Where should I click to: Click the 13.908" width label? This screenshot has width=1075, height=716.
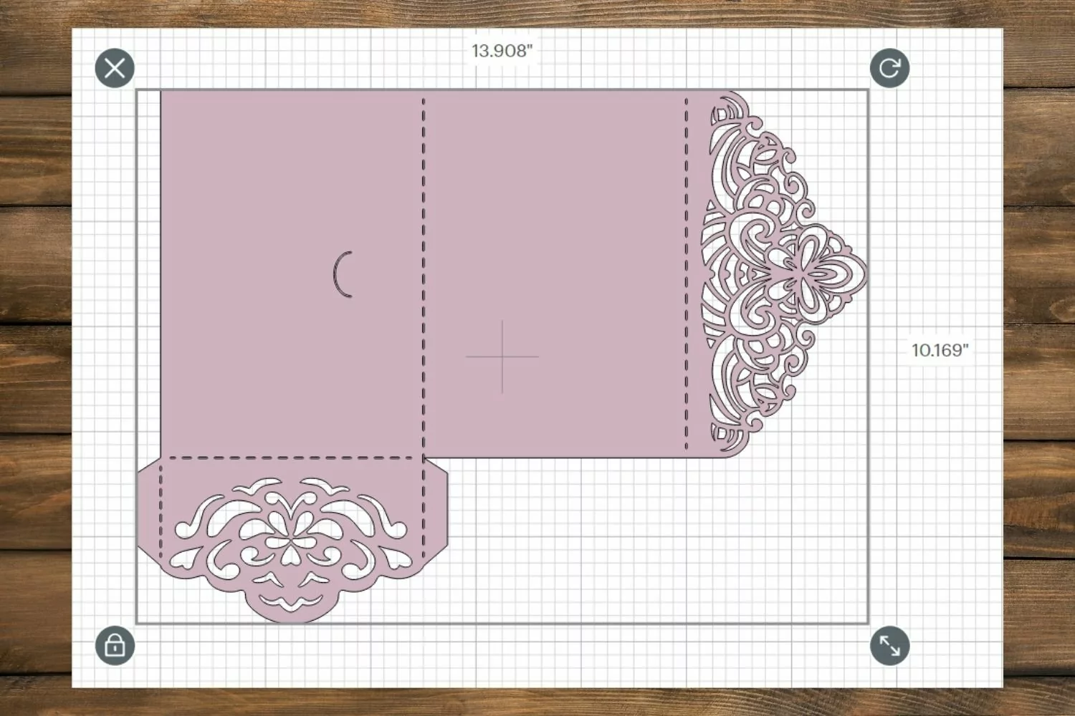point(502,51)
